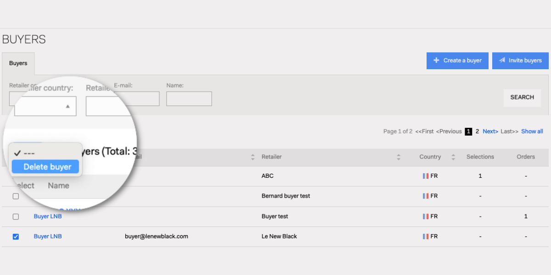Click the Create a buyer button
This screenshot has width=551, height=275.
click(x=457, y=60)
